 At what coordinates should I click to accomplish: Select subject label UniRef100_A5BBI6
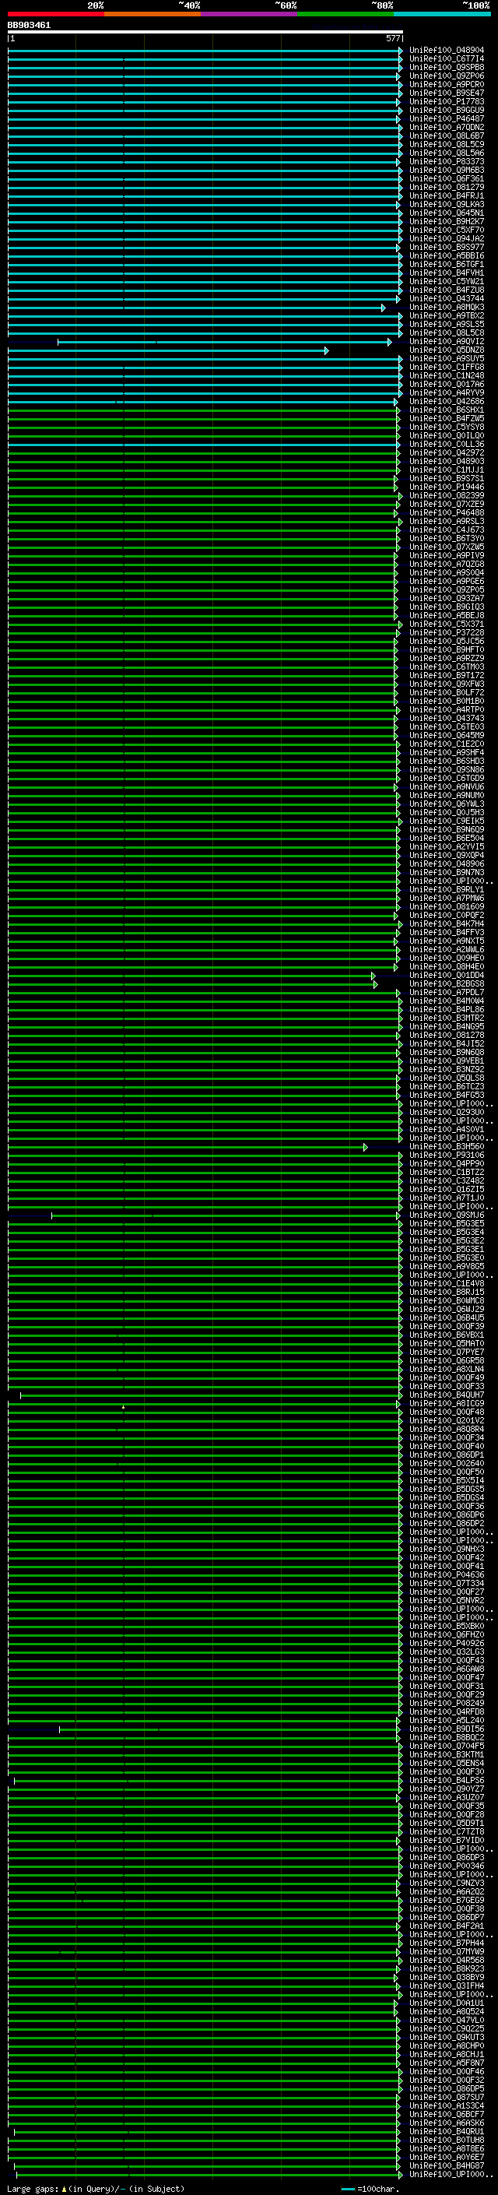pyautogui.click(x=446, y=255)
